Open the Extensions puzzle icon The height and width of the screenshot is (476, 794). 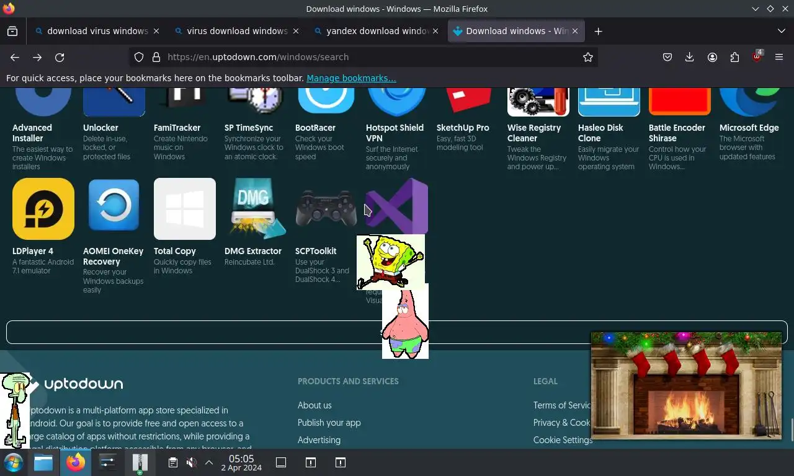[x=734, y=57]
